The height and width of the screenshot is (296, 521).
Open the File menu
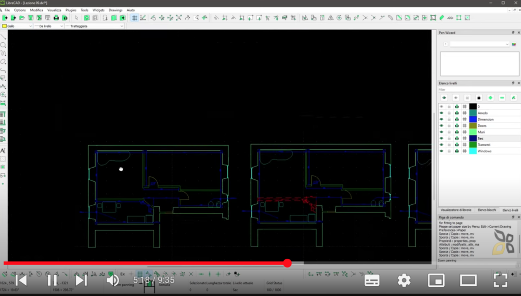click(7, 10)
